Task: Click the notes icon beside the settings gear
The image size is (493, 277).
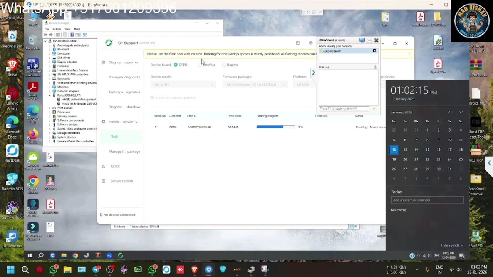Action: click(x=298, y=43)
